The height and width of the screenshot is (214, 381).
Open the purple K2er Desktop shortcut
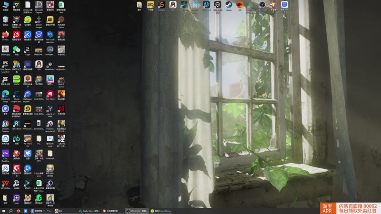[x=5, y=156]
